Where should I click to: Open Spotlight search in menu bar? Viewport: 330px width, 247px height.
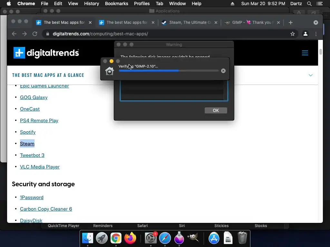tap(309, 4)
